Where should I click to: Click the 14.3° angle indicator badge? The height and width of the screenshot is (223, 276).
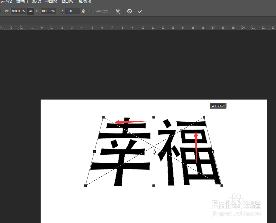click(x=218, y=106)
